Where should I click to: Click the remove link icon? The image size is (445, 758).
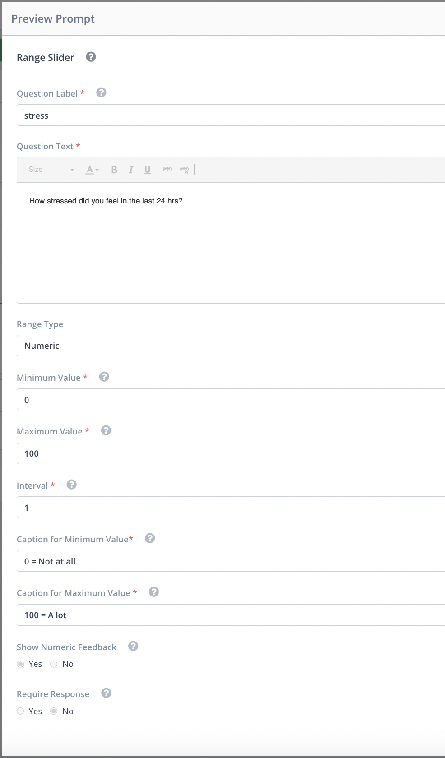click(x=184, y=170)
